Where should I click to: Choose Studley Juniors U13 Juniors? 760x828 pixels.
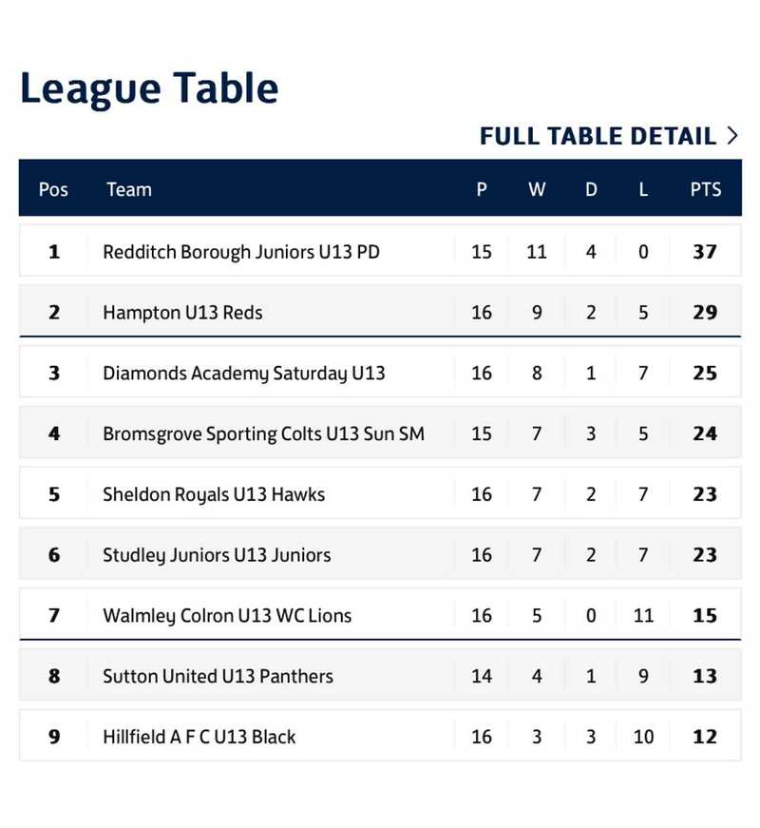pyautogui.click(x=217, y=555)
